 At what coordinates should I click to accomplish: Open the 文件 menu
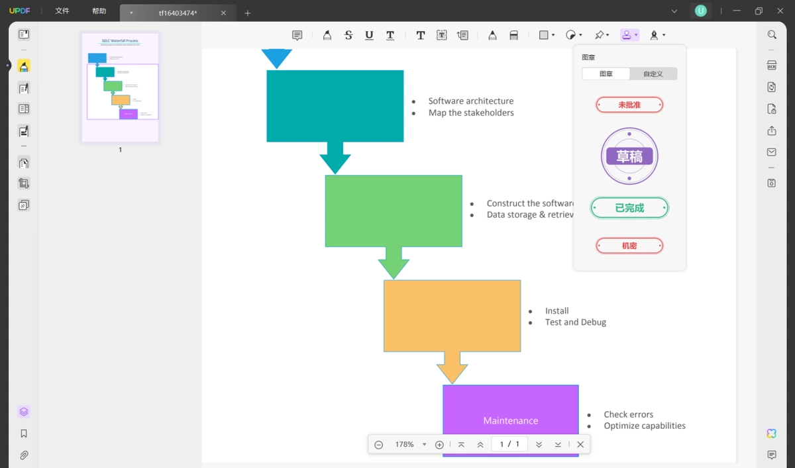(62, 11)
